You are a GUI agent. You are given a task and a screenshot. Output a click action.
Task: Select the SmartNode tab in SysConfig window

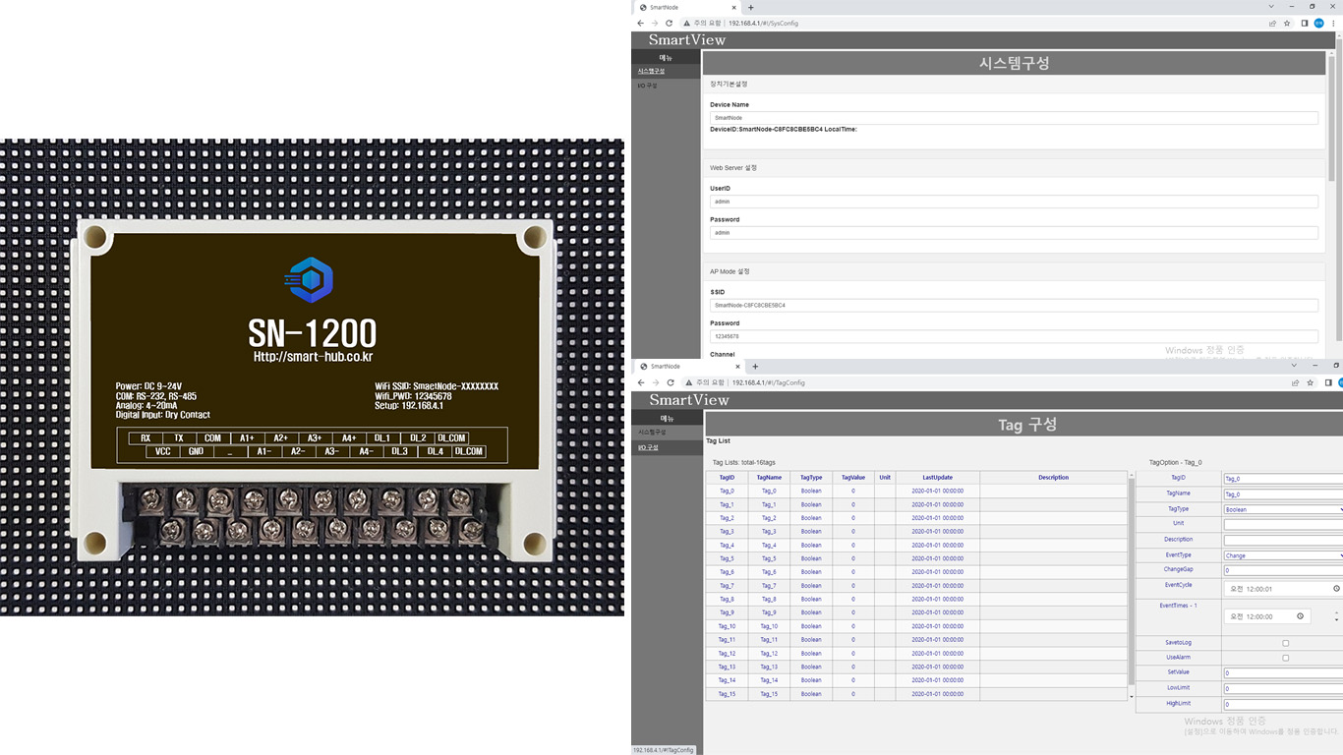click(x=688, y=7)
